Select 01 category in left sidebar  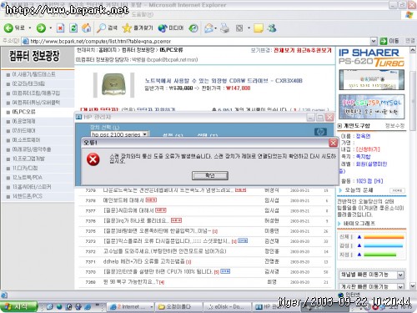(33, 74)
